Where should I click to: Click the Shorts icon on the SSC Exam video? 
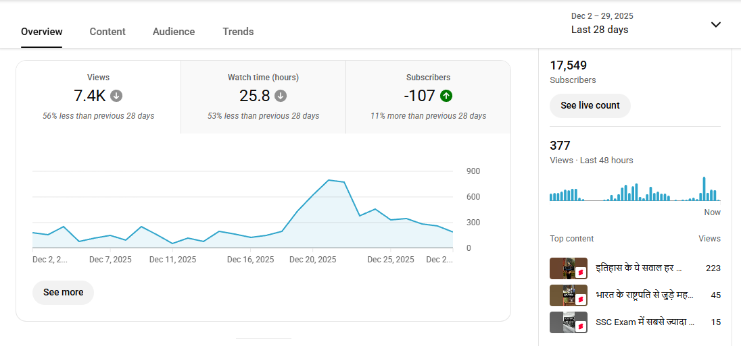point(580,326)
